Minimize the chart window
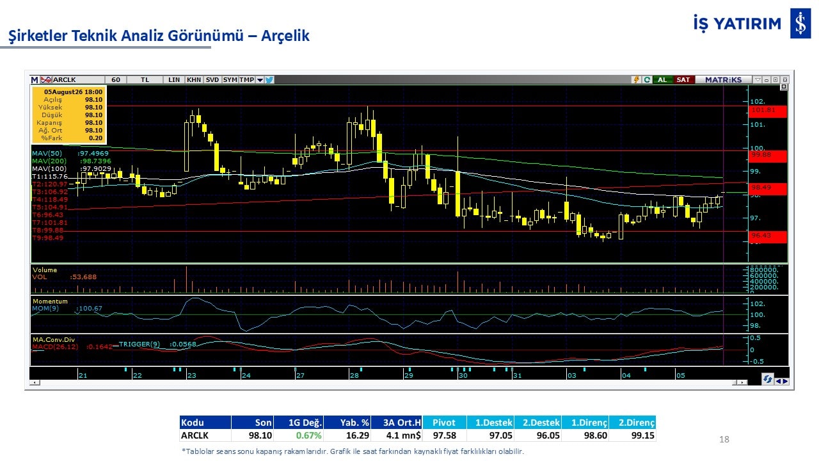Image resolution: width=819 pixels, height=461 pixels. (x=767, y=80)
